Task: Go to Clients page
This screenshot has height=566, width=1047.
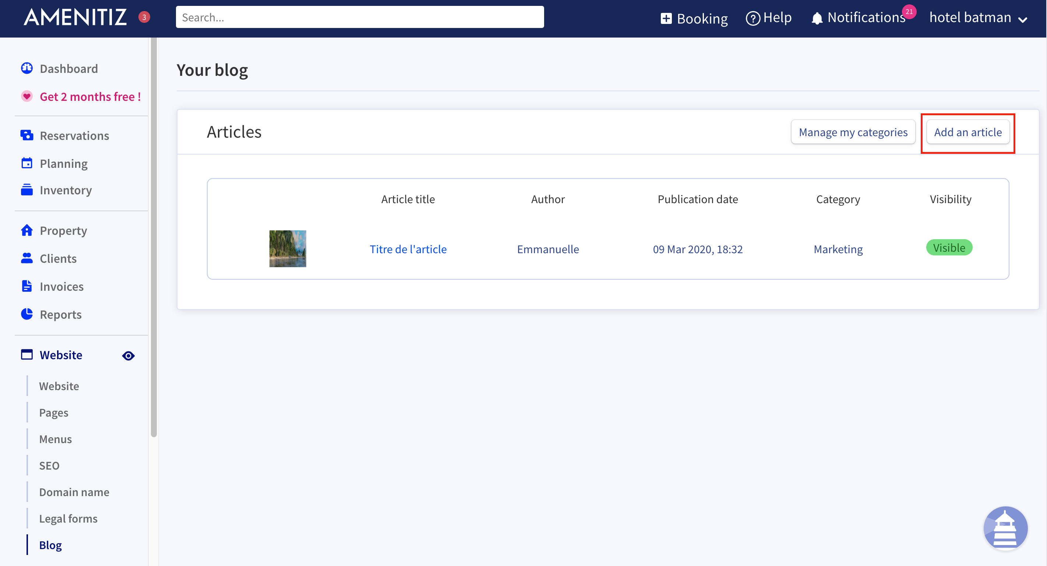Action: tap(58, 258)
